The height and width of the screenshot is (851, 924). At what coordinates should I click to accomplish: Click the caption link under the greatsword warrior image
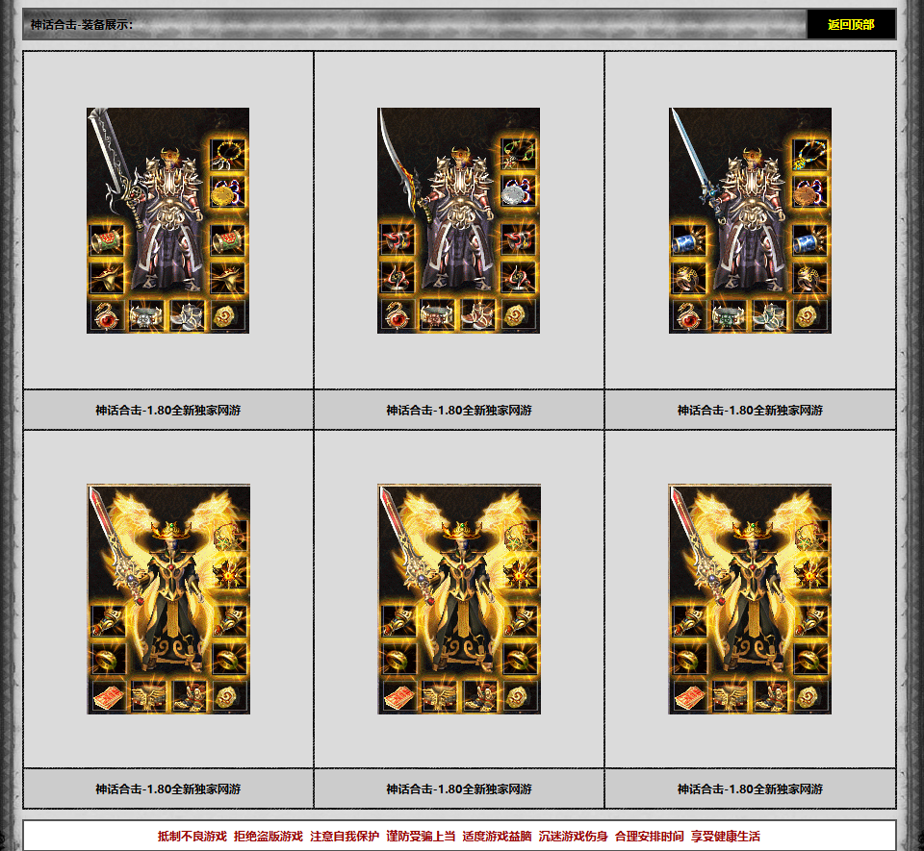(x=167, y=410)
